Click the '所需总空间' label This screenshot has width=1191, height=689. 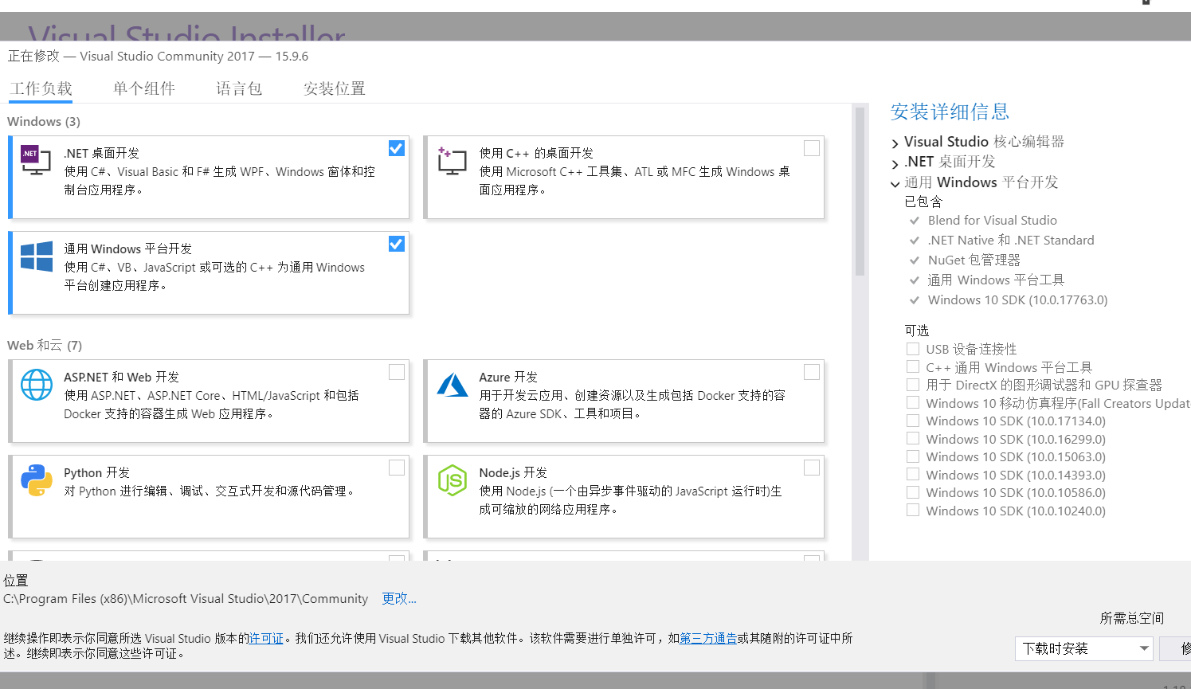click(x=1132, y=618)
